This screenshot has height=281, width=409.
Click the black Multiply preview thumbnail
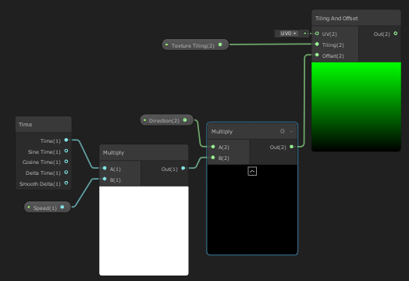[252, 209]
